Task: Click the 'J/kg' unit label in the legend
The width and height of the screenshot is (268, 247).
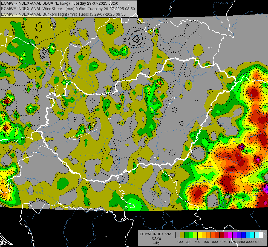Action: [157, 243]
